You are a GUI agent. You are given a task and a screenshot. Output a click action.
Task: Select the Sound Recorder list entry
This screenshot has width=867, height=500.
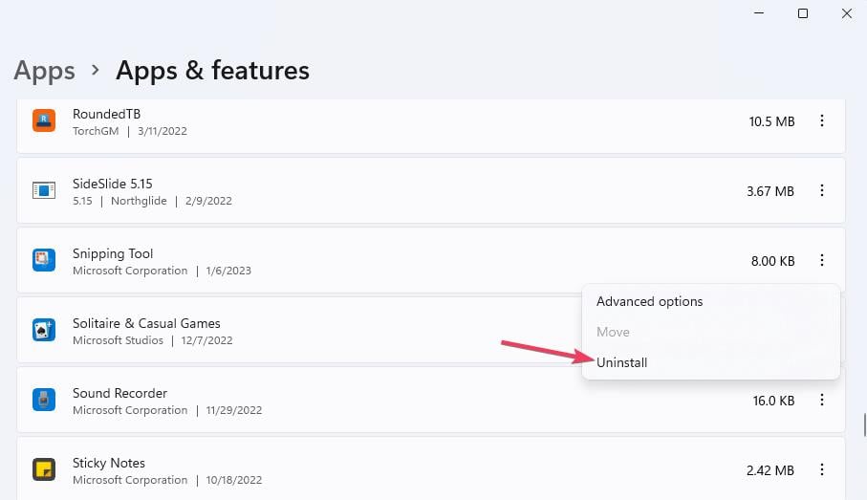pyautogui.click(x=431, y=400)
